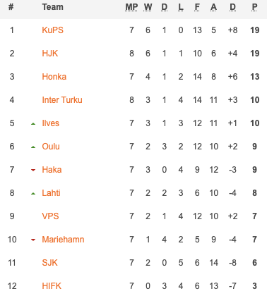Click the L losses column header
This screenshot has height=296, width=267.
(181, 7)
